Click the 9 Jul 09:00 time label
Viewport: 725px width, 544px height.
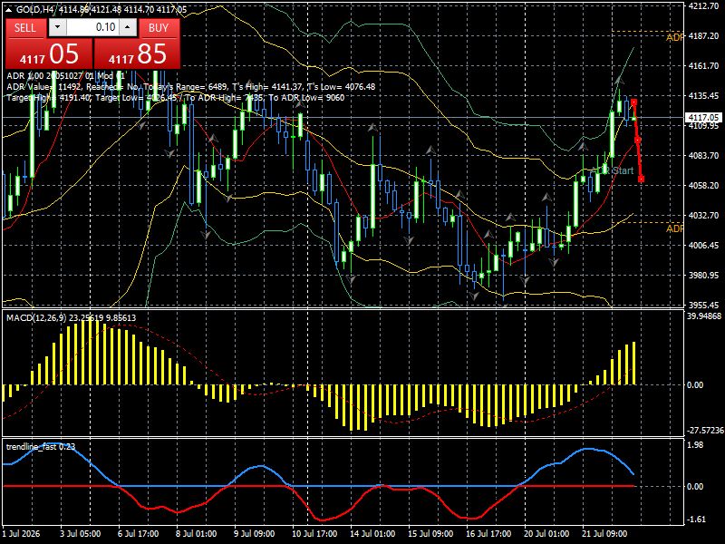(255, 534)
